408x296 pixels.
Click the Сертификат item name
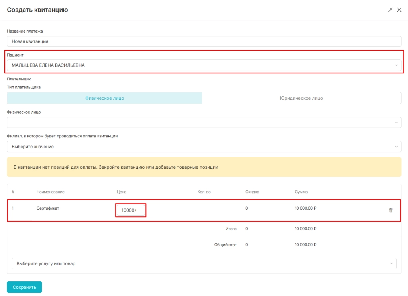pyautogui.click(x=48, y=208)
